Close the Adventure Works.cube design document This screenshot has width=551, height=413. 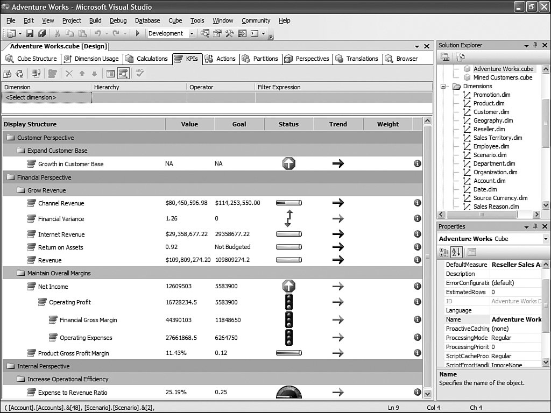click(x=427, y=46)
